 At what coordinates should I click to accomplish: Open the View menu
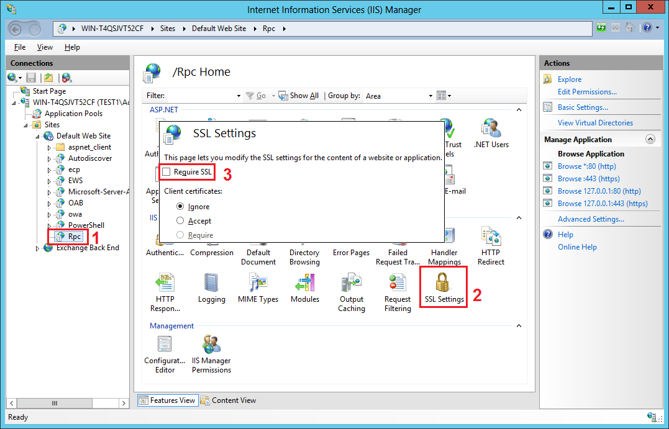(45, 47)
